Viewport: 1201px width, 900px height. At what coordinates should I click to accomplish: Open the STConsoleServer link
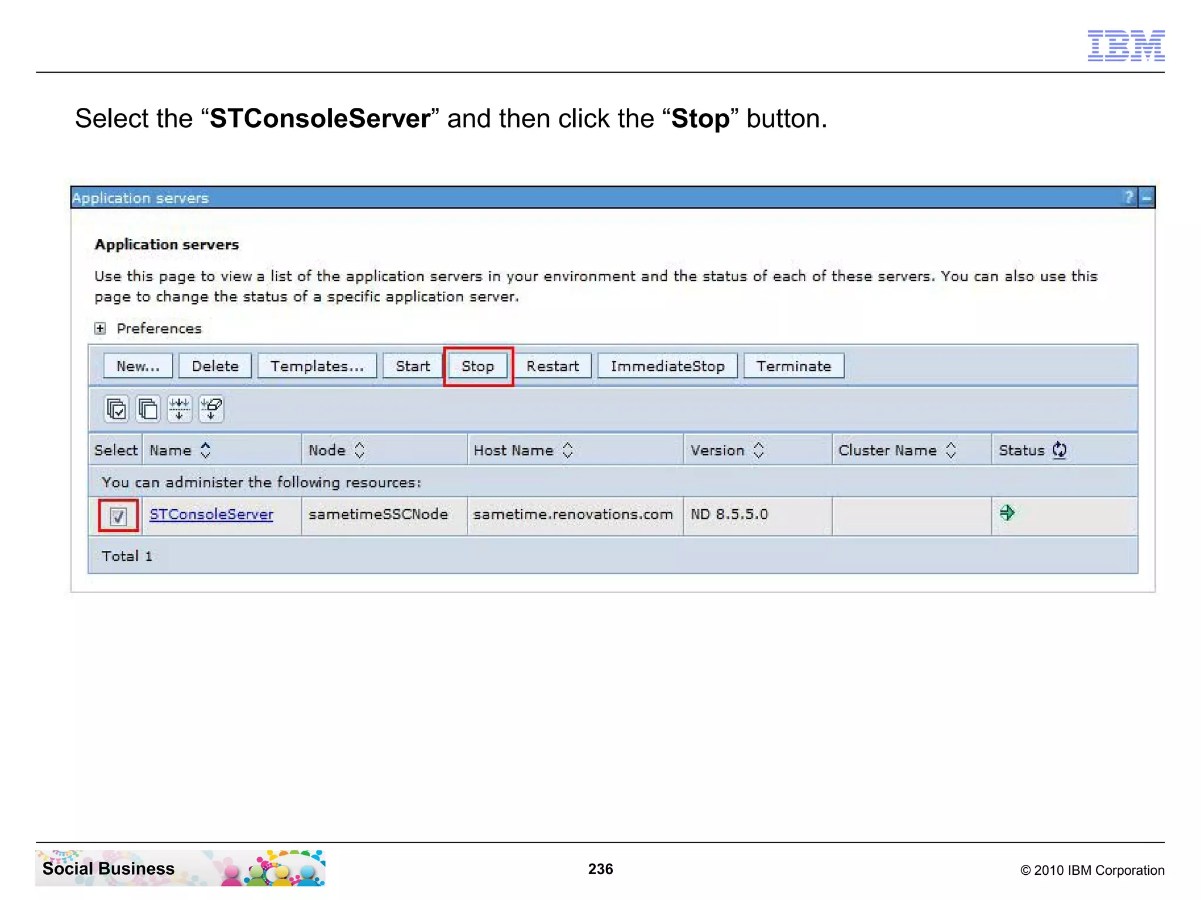211,514
